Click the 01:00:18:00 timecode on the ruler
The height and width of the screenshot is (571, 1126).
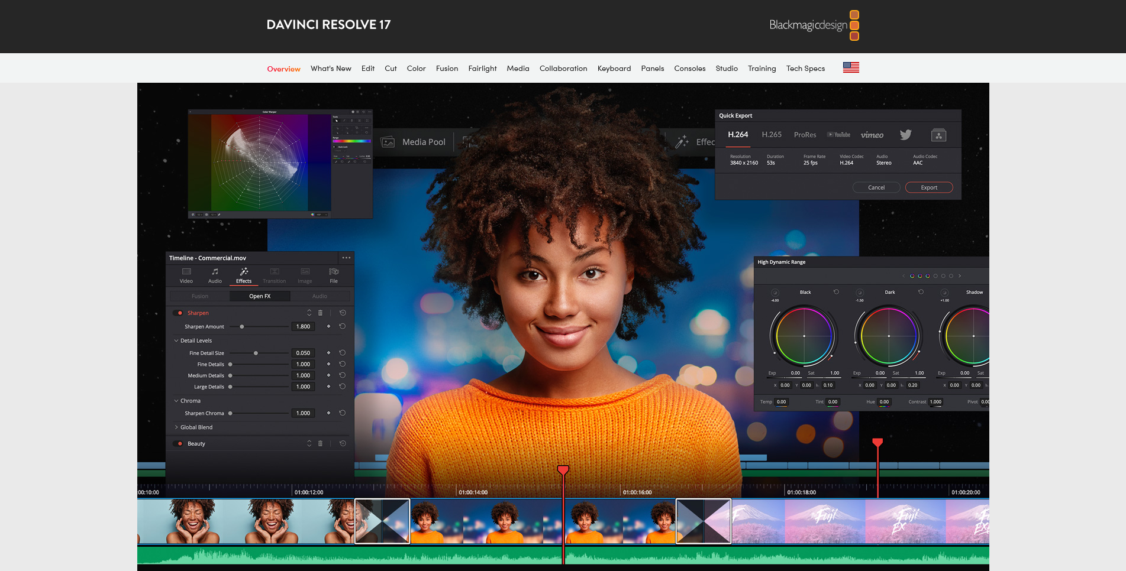(802, 492)
